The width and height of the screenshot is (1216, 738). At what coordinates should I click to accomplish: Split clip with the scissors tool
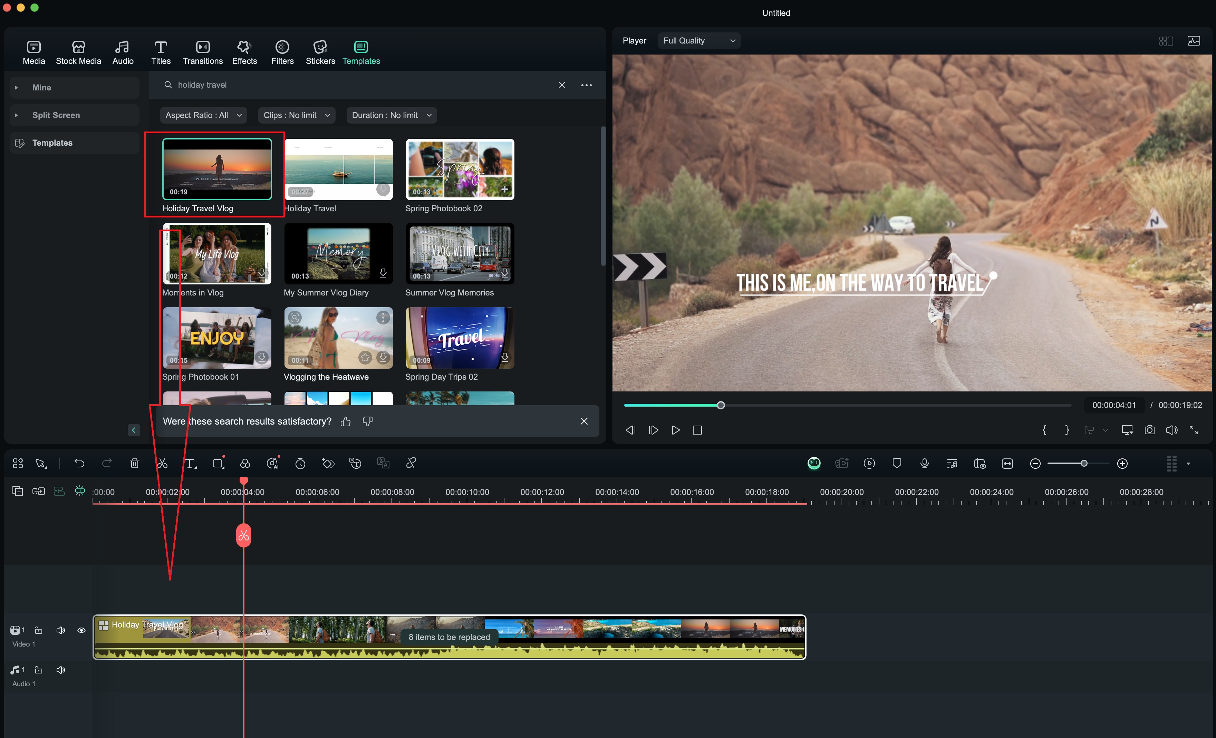162,463
